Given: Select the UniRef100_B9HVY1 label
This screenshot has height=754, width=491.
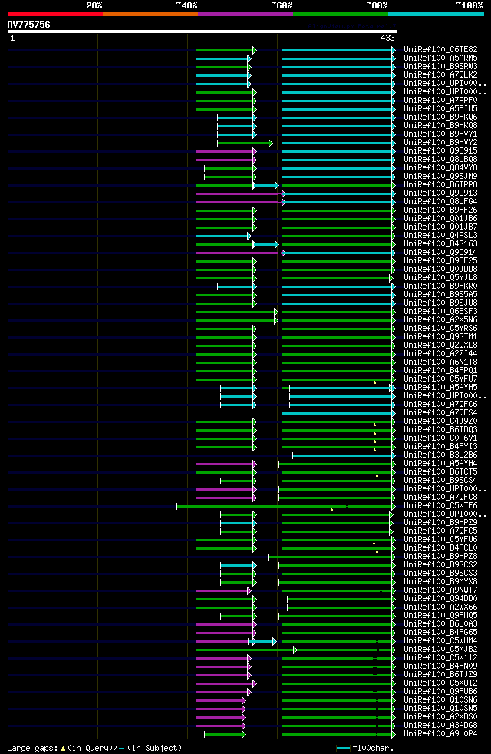Looking at the screenshot, I should [x=440, y=134].
